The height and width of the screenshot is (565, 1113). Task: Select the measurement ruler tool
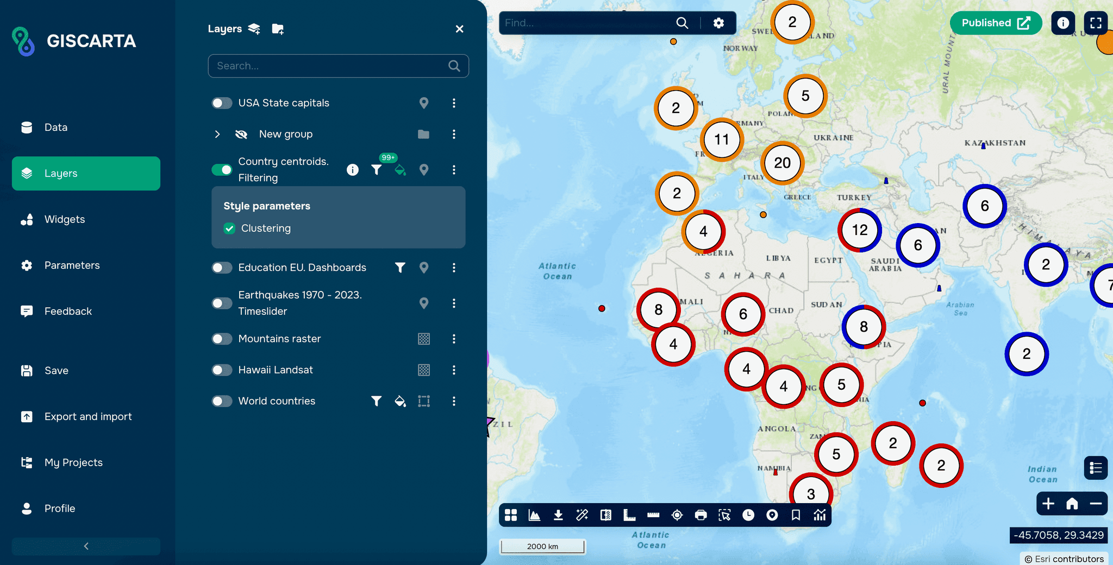654,515
